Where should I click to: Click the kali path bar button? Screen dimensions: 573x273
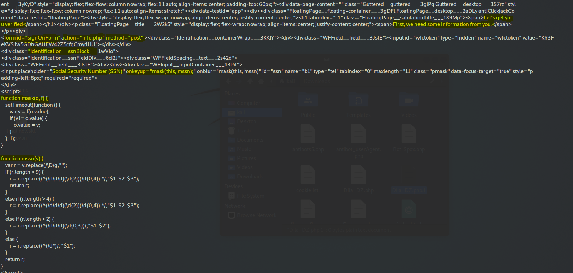tap(288, 81)
